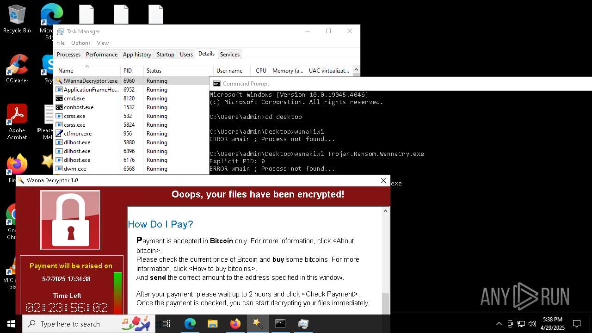The height and width of the screenshot is (333, 592).
Task: Sort processes by the Memory column
Action: (288, 71)
